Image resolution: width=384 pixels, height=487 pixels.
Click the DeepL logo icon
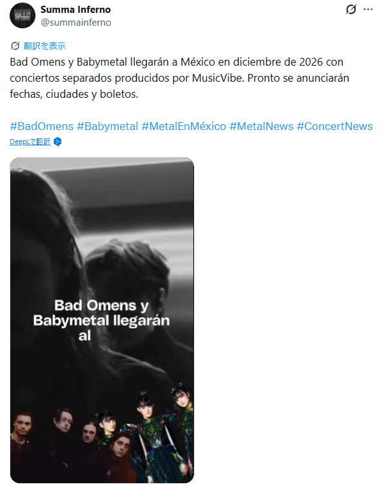[57, 142]
